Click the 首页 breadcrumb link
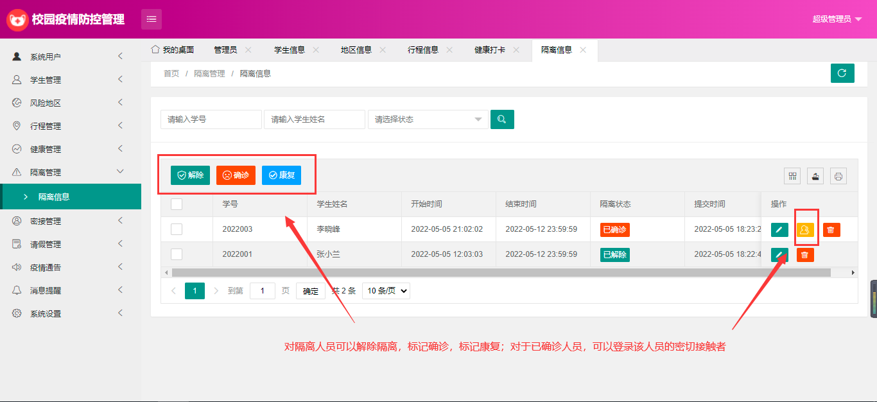877x402 pixels. [171, 74]
